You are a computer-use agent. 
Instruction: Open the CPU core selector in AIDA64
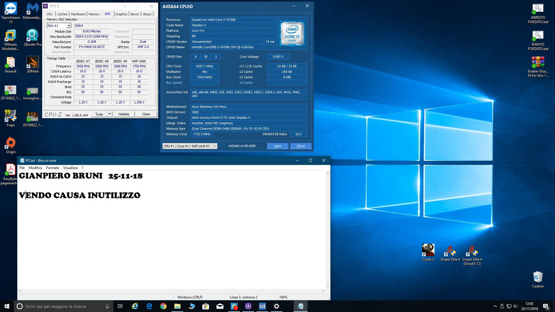189,146
